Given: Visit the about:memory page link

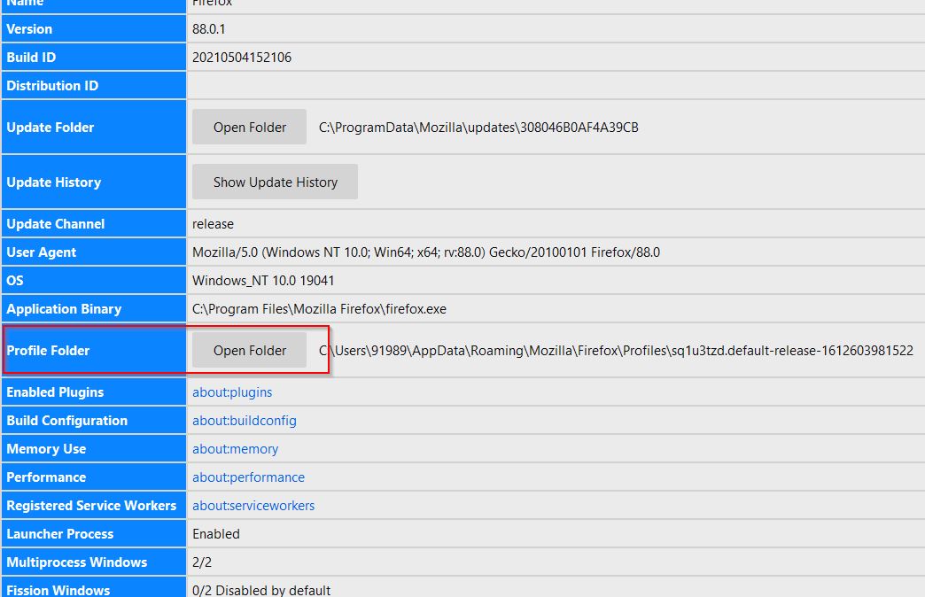Looking at the screenshot, I should pos(235,449).
